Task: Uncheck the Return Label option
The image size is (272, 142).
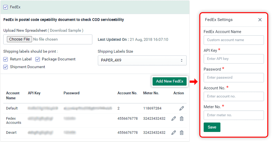Action: coord(6,59)
